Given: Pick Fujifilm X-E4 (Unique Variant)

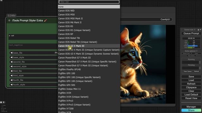Looking at the screenshot, I should point(89,97).
